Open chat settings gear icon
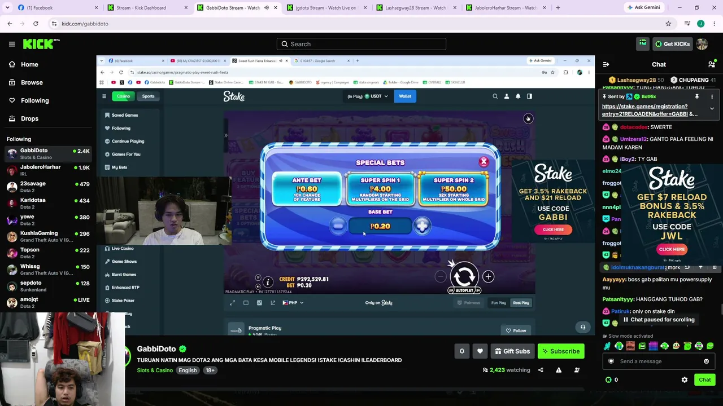This screenshot has height=406, width=723. [x=685, y=379]
